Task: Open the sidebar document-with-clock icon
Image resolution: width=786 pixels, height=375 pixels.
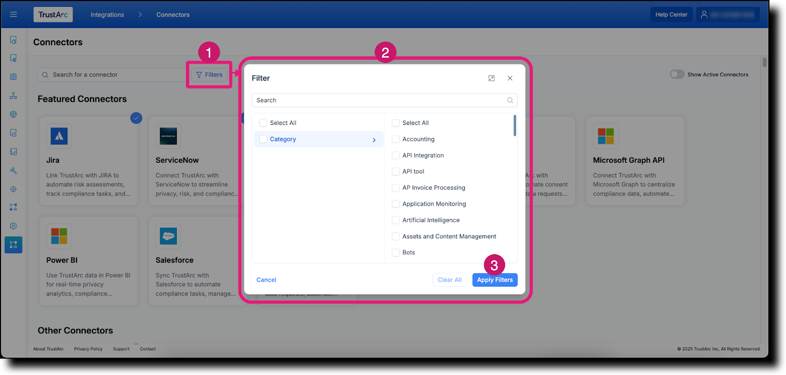Action: pyautogui.click(x=13, y=40)
